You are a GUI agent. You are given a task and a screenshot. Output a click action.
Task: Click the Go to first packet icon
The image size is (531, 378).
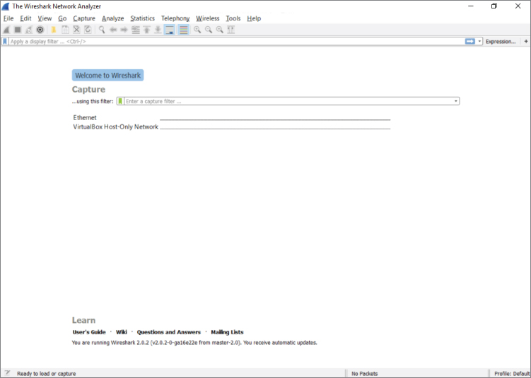[x=146, y=30]
